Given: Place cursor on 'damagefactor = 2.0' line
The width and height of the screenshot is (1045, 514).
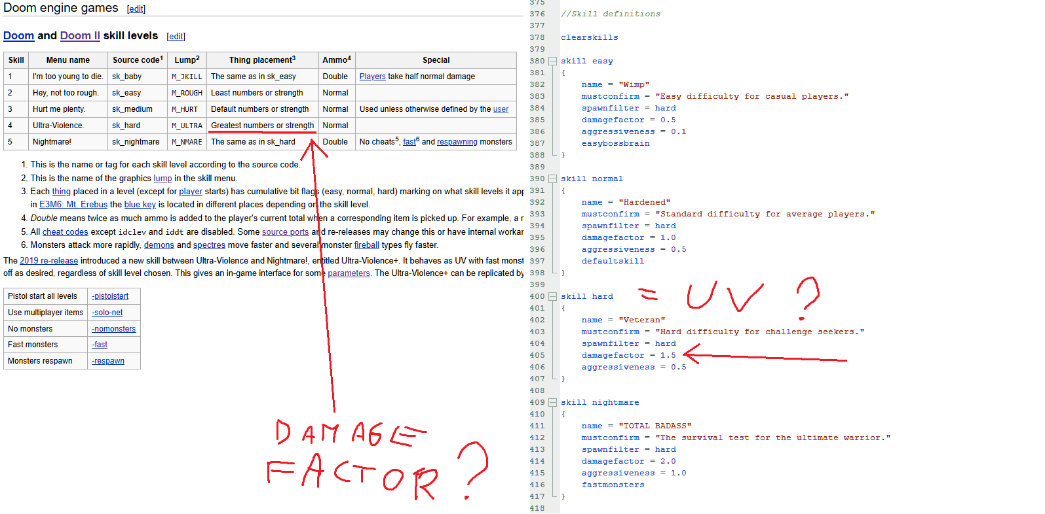Looking at the screenshot, I should point(628,461).
